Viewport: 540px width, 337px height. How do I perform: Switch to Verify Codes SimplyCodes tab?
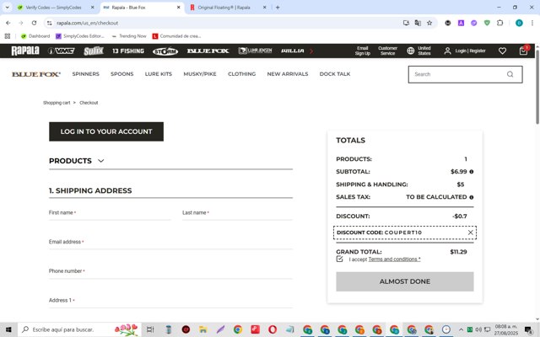[x=55, y=8]
